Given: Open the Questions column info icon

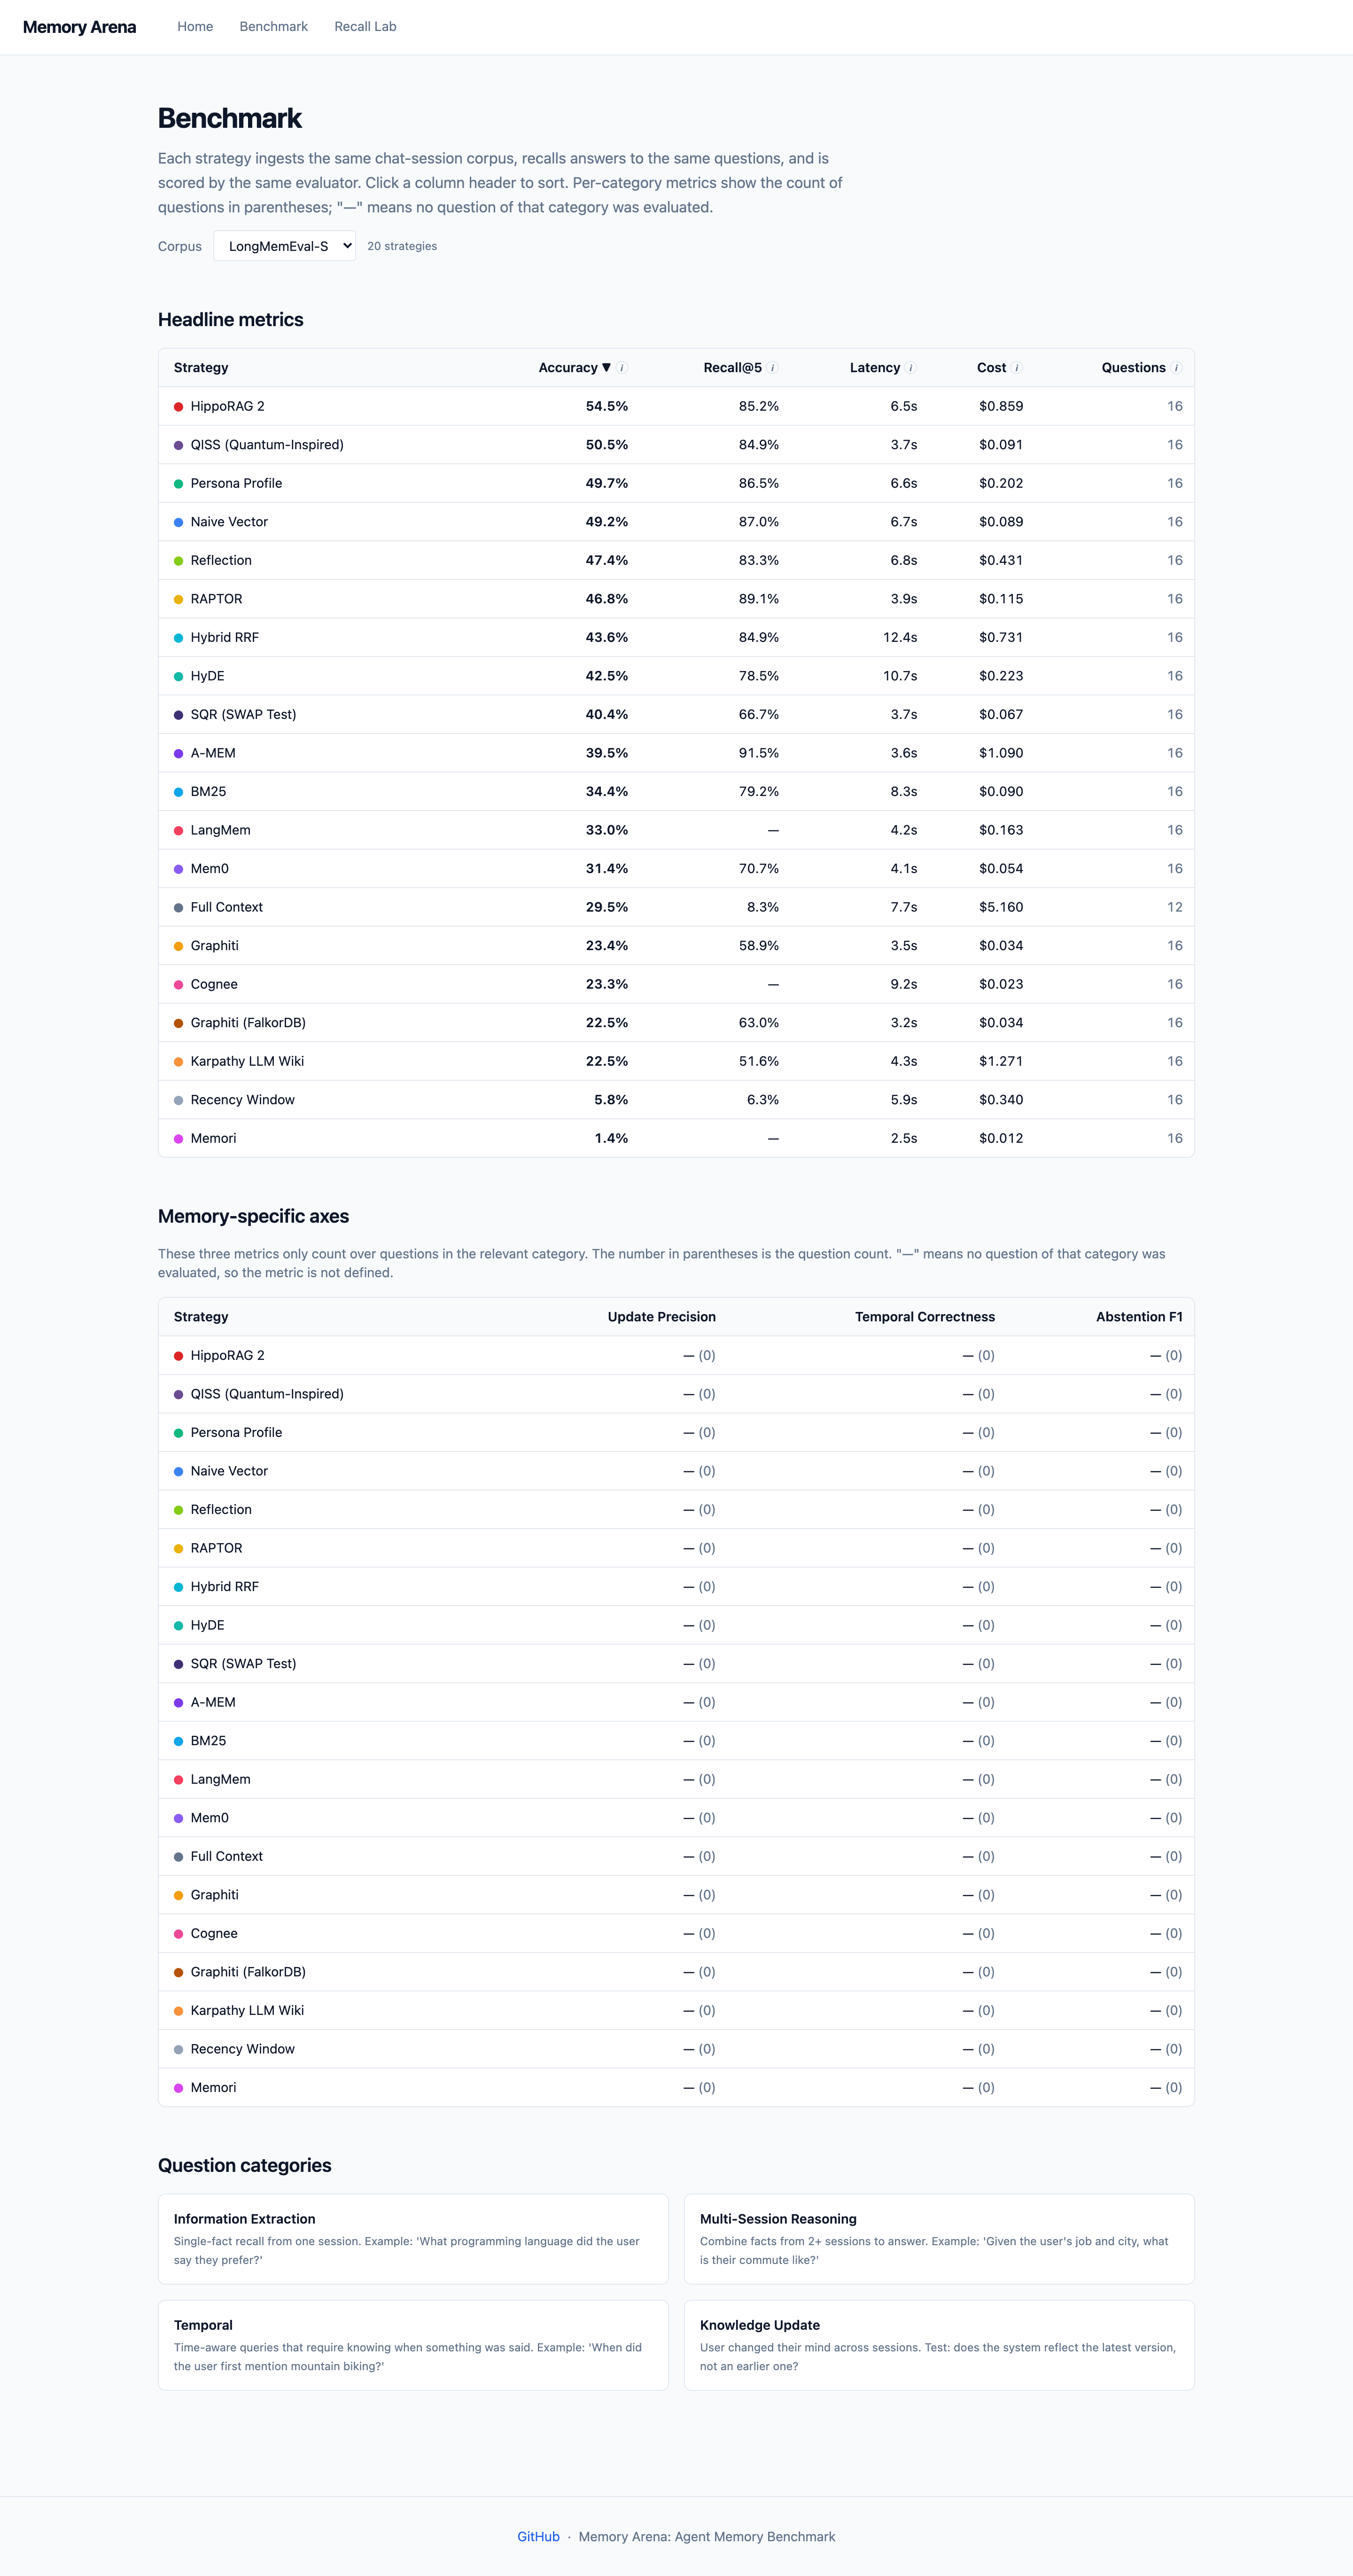Looking at the screenshot, I should (1176, 368).
